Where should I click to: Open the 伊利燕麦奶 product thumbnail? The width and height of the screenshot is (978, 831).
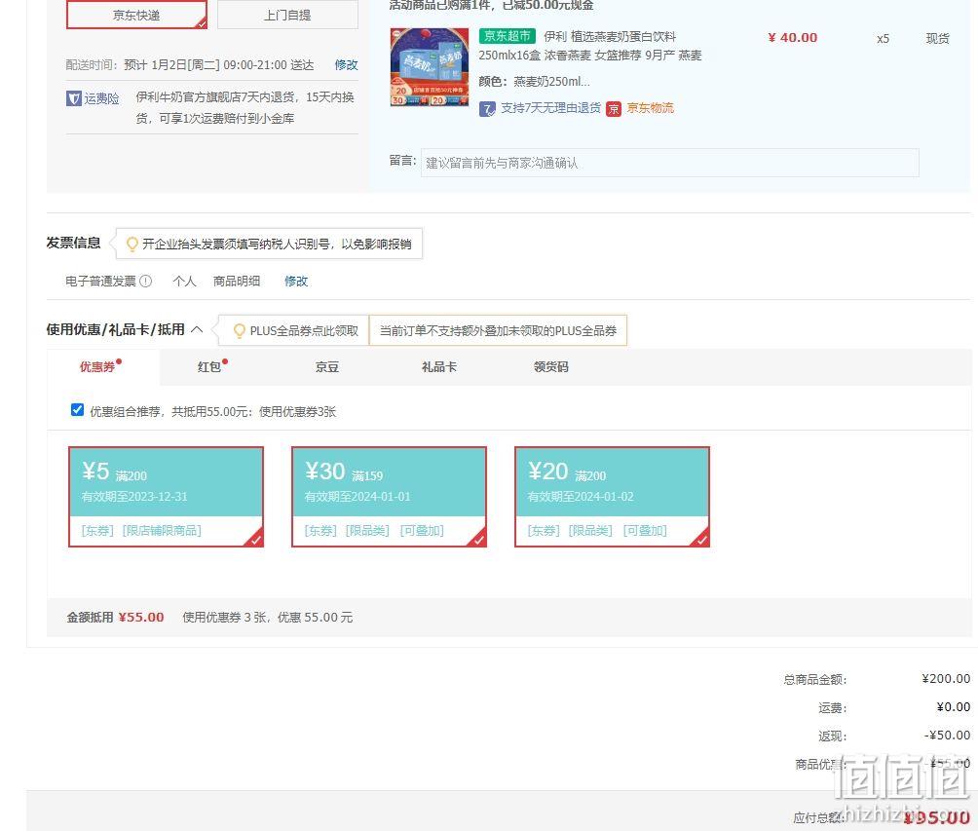point(430,67)
